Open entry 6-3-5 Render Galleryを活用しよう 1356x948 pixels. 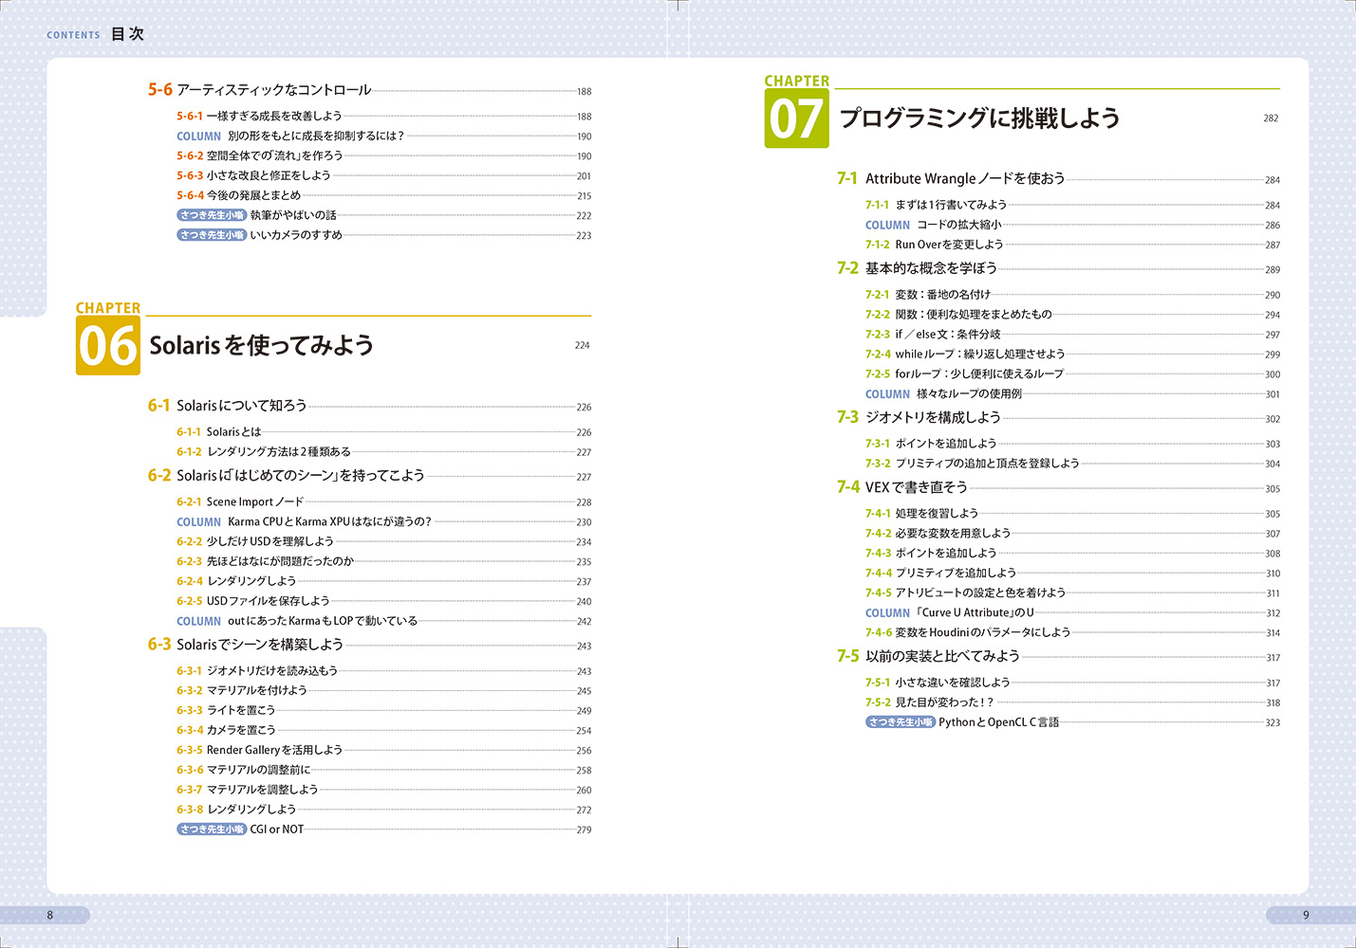coord(273,750)
